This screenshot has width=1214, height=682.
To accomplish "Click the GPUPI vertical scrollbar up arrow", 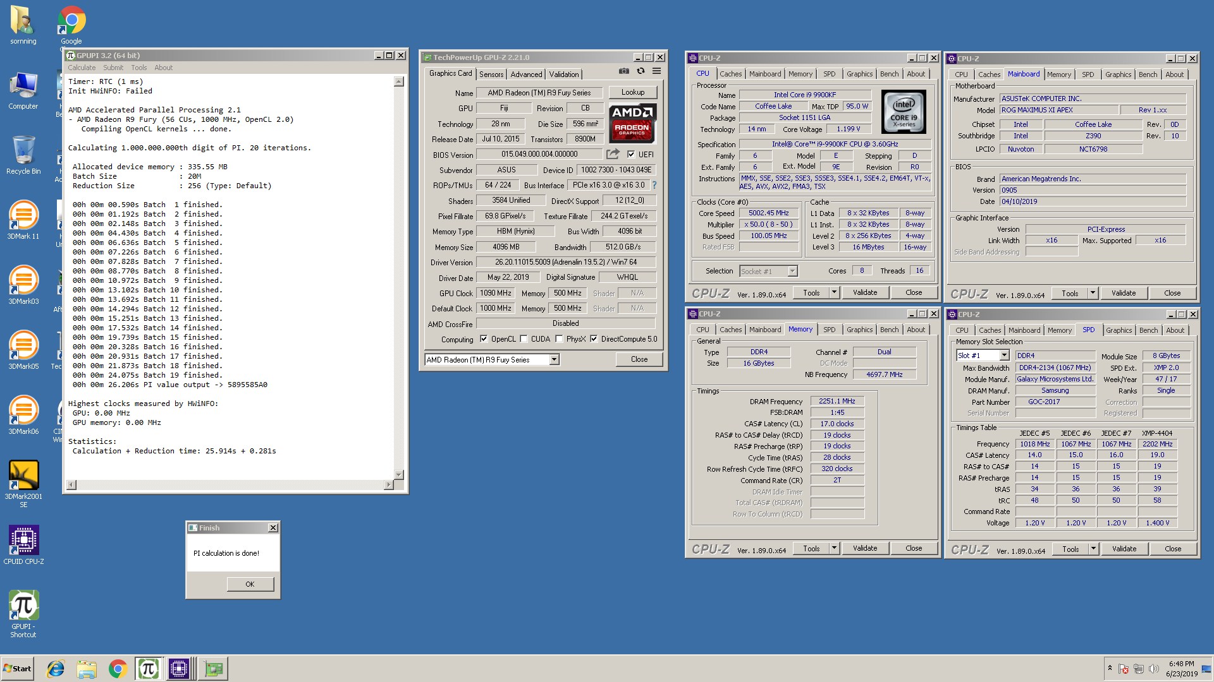I will pos(398,81).
